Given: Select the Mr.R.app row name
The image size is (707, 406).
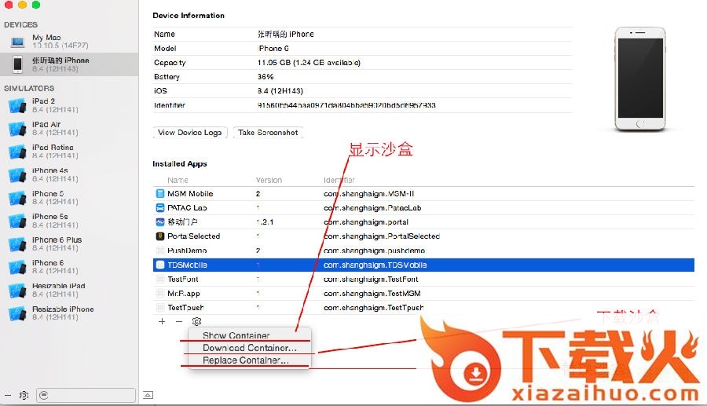Looking at the screenshot, I should click(x=184, y=294).
